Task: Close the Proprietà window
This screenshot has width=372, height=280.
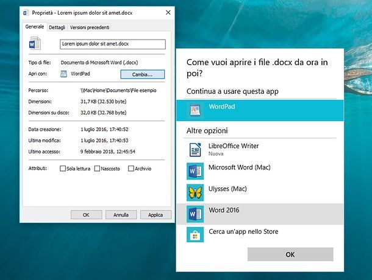Action: pos(168,13)
